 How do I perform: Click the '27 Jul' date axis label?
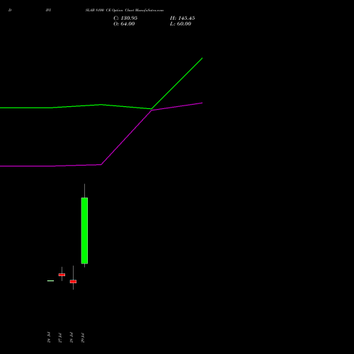(x=60, y=338)
